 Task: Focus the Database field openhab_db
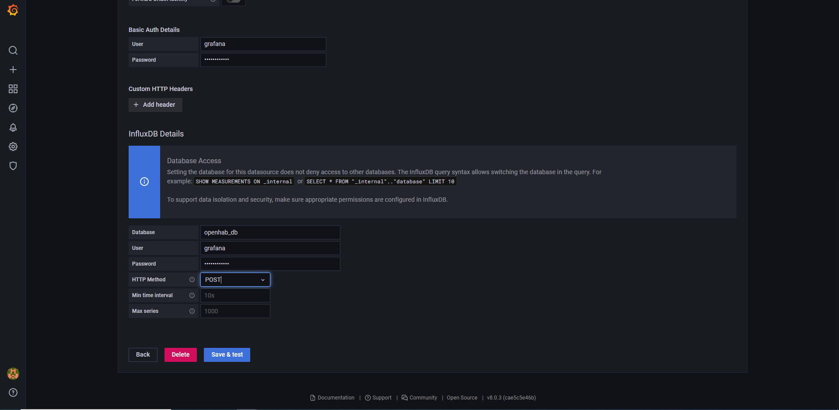tap(270, 232)
